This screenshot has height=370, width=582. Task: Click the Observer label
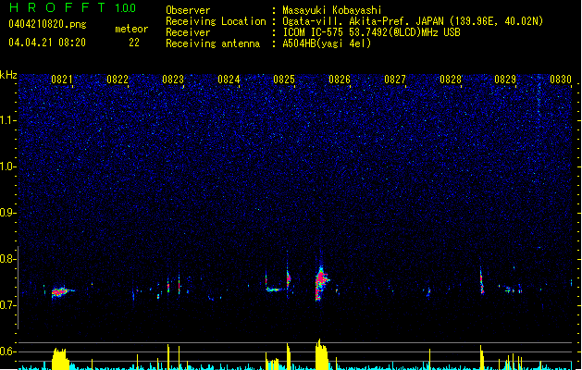point(188,10)
